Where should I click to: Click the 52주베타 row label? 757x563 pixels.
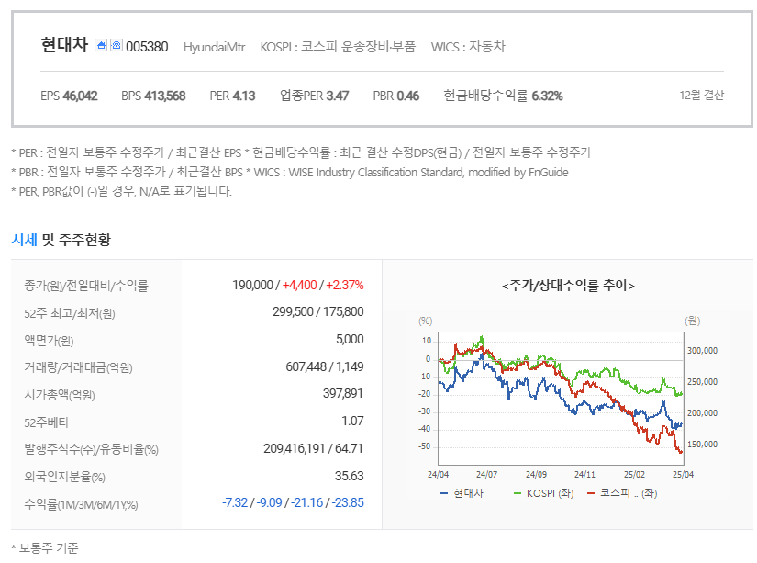(x=47, y=422)
